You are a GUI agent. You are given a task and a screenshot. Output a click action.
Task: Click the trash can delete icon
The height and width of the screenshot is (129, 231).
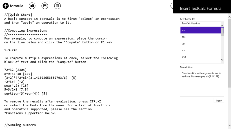(x=57, y=6)
